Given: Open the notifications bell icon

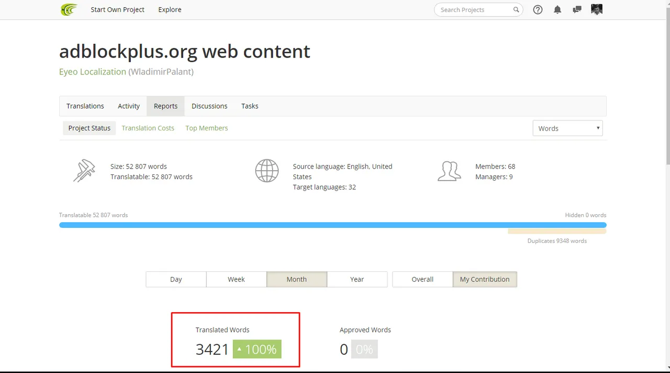Looking at the screenshot, I should pos(557,9).
